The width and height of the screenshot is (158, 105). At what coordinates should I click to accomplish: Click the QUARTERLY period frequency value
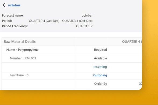pyautogui.click(x=84, y=26)
